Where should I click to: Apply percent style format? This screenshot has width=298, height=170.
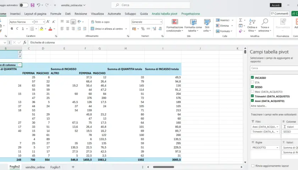coord(143,29)
